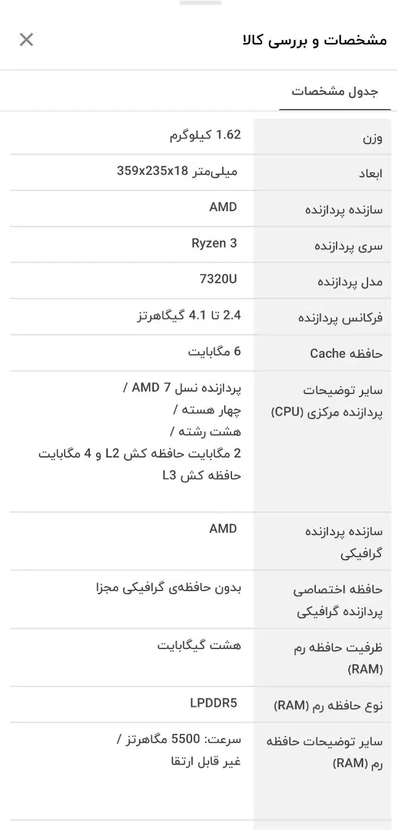Click the 'مشخصات و بررسی کالا' header title
The height and width of the screenshot is (830, 397).
click(x=315, y=41)
